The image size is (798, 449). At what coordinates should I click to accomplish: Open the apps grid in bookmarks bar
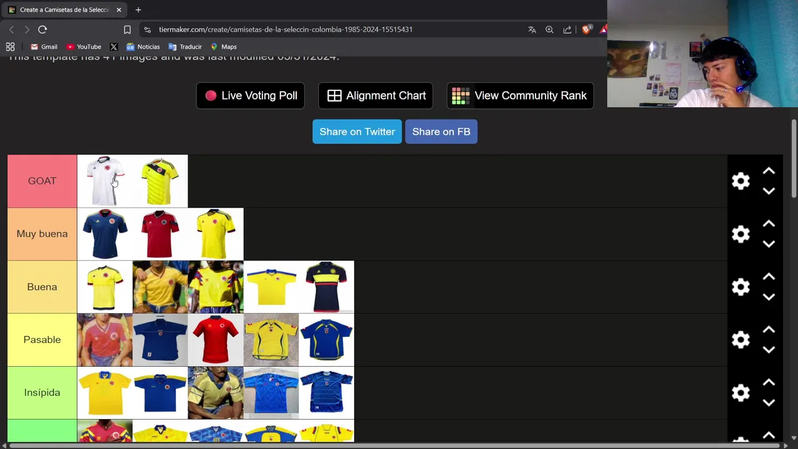(10, 47)
